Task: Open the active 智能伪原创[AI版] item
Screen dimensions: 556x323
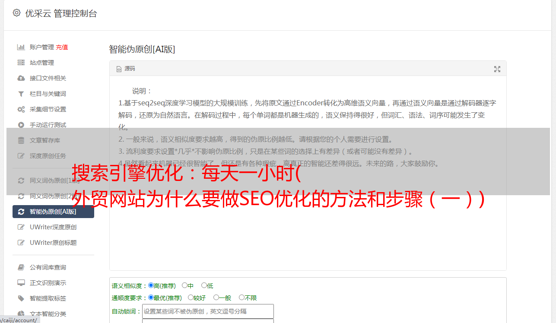Action: (x=54, y=212)
